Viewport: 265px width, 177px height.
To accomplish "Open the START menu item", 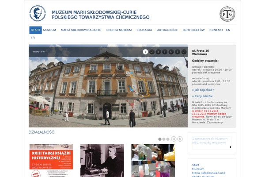I will click(35, 30).
